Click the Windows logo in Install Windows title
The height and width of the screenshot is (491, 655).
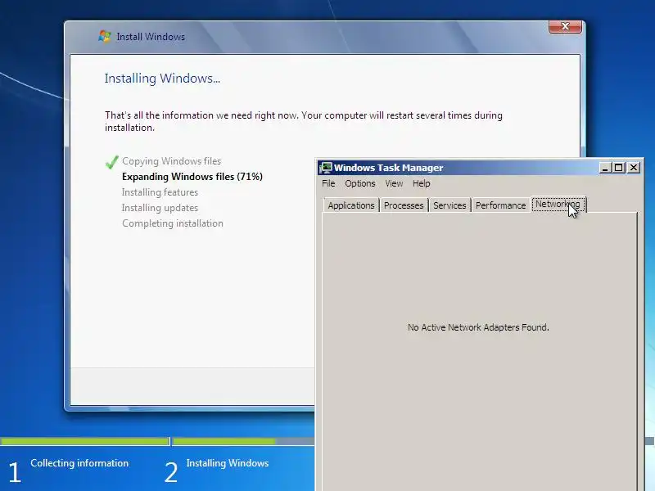[x=105, y=36]
